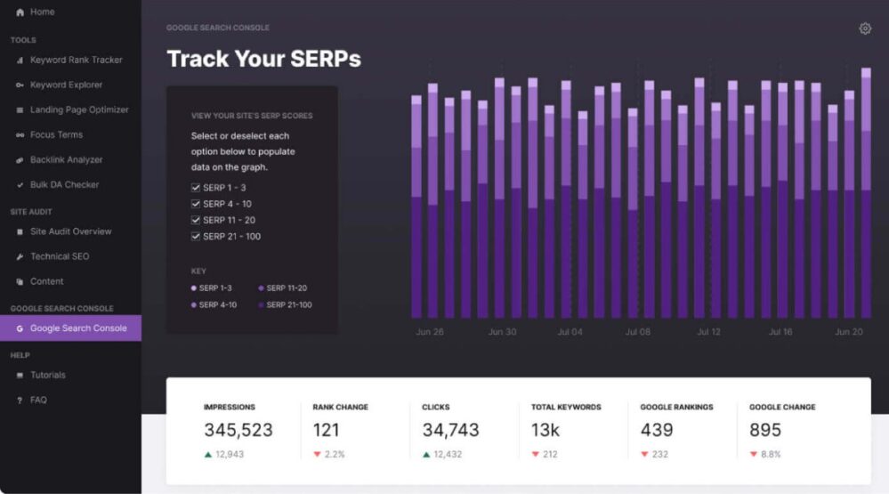The image size is (889, 494).
Task: Deselect the SERP 21 - 100 checkbox
Action: pos(196,236)
